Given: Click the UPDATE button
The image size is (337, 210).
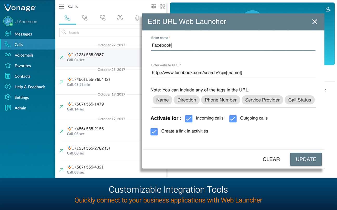Looking at the screenshot, I should click(x=306, y=159).
